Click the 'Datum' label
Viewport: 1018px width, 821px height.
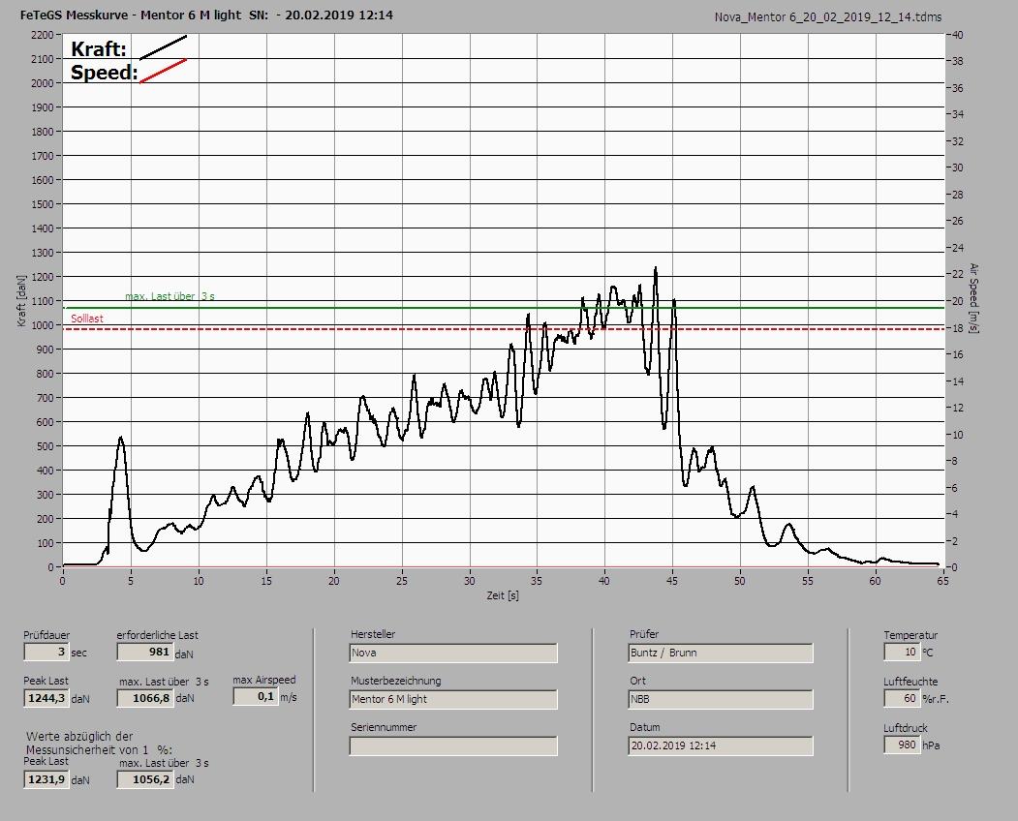tap(645, 727)
